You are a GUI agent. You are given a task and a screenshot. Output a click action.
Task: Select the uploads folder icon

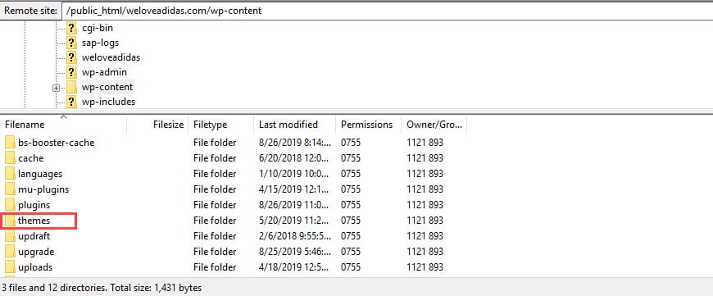point(10,267)
